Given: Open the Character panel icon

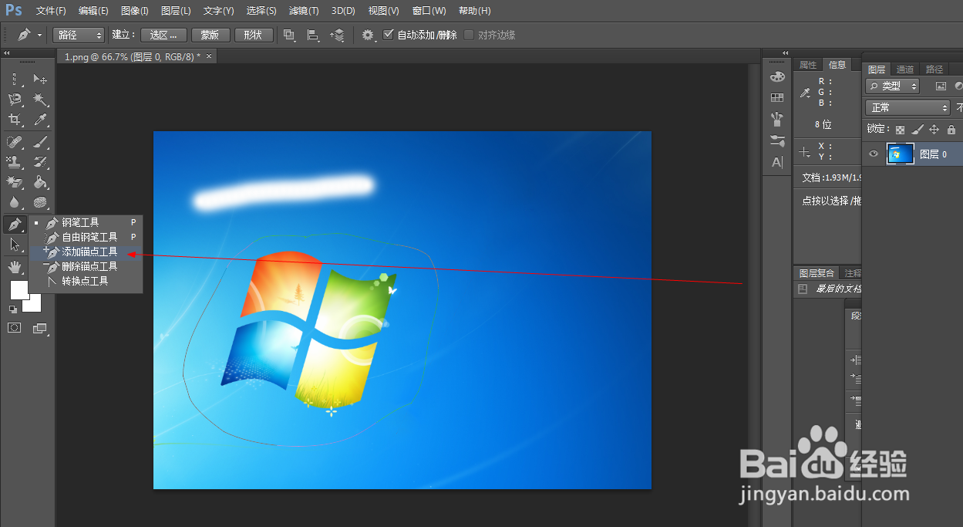Looking at the screenshot, I should 777,162.
